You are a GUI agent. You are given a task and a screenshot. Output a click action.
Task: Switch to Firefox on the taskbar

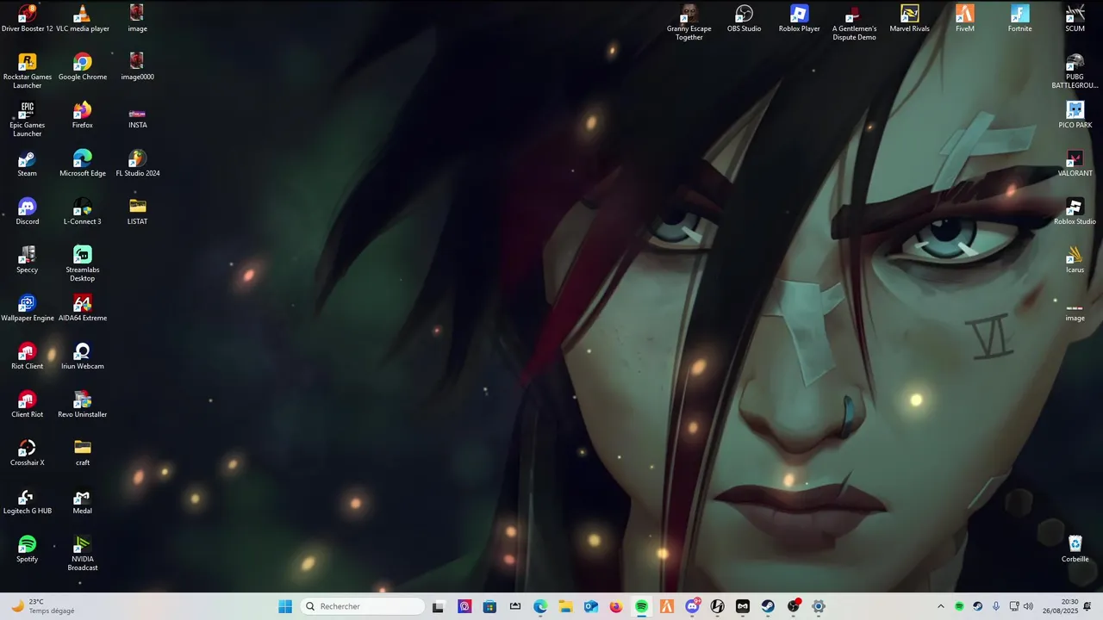[x=616, y=606]
